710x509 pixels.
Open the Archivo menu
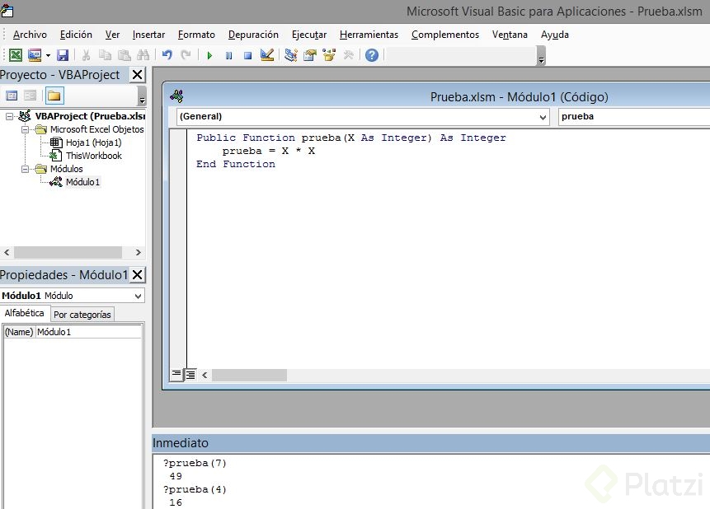30,35
